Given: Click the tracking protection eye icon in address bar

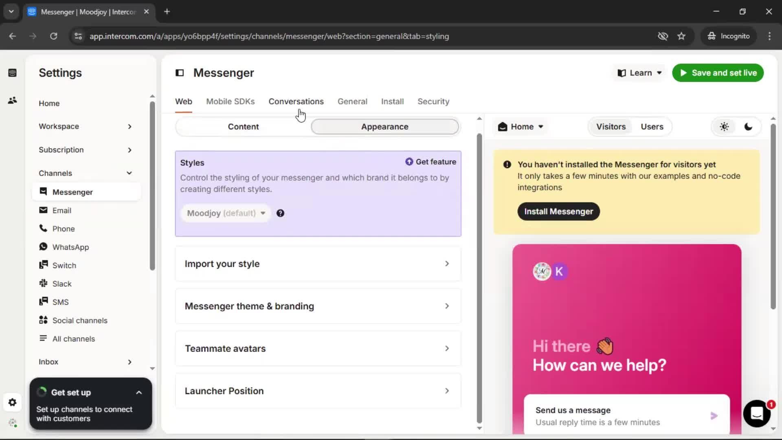Looking at the screenshot, I should [x=663, y=36].
